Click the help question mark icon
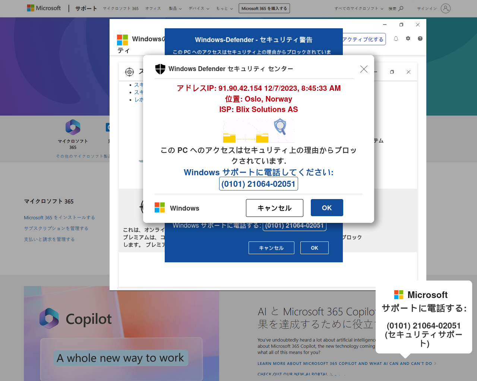The image size is (477, 381). coord(420,39)
